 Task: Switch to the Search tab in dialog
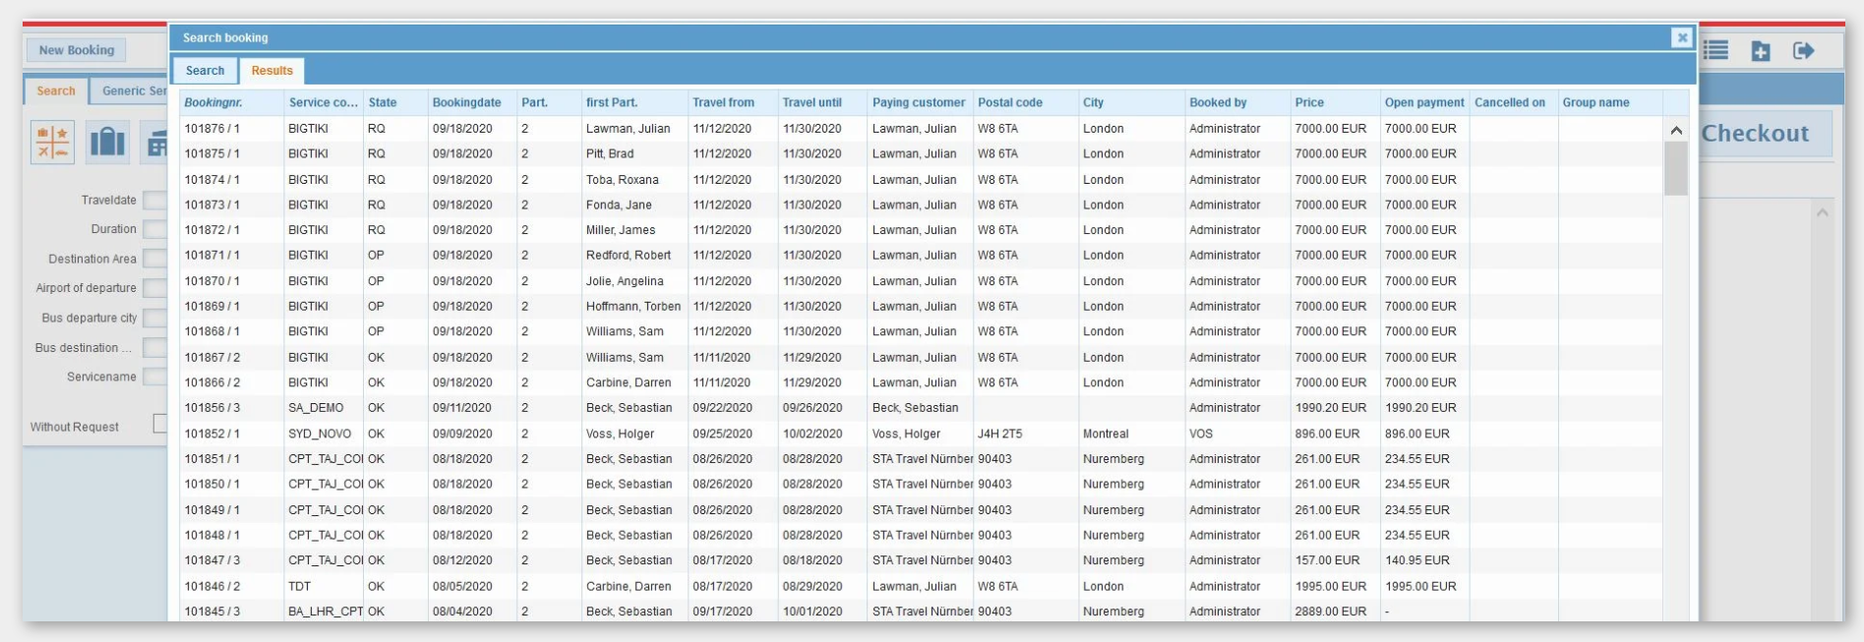[x=205, y=71]
